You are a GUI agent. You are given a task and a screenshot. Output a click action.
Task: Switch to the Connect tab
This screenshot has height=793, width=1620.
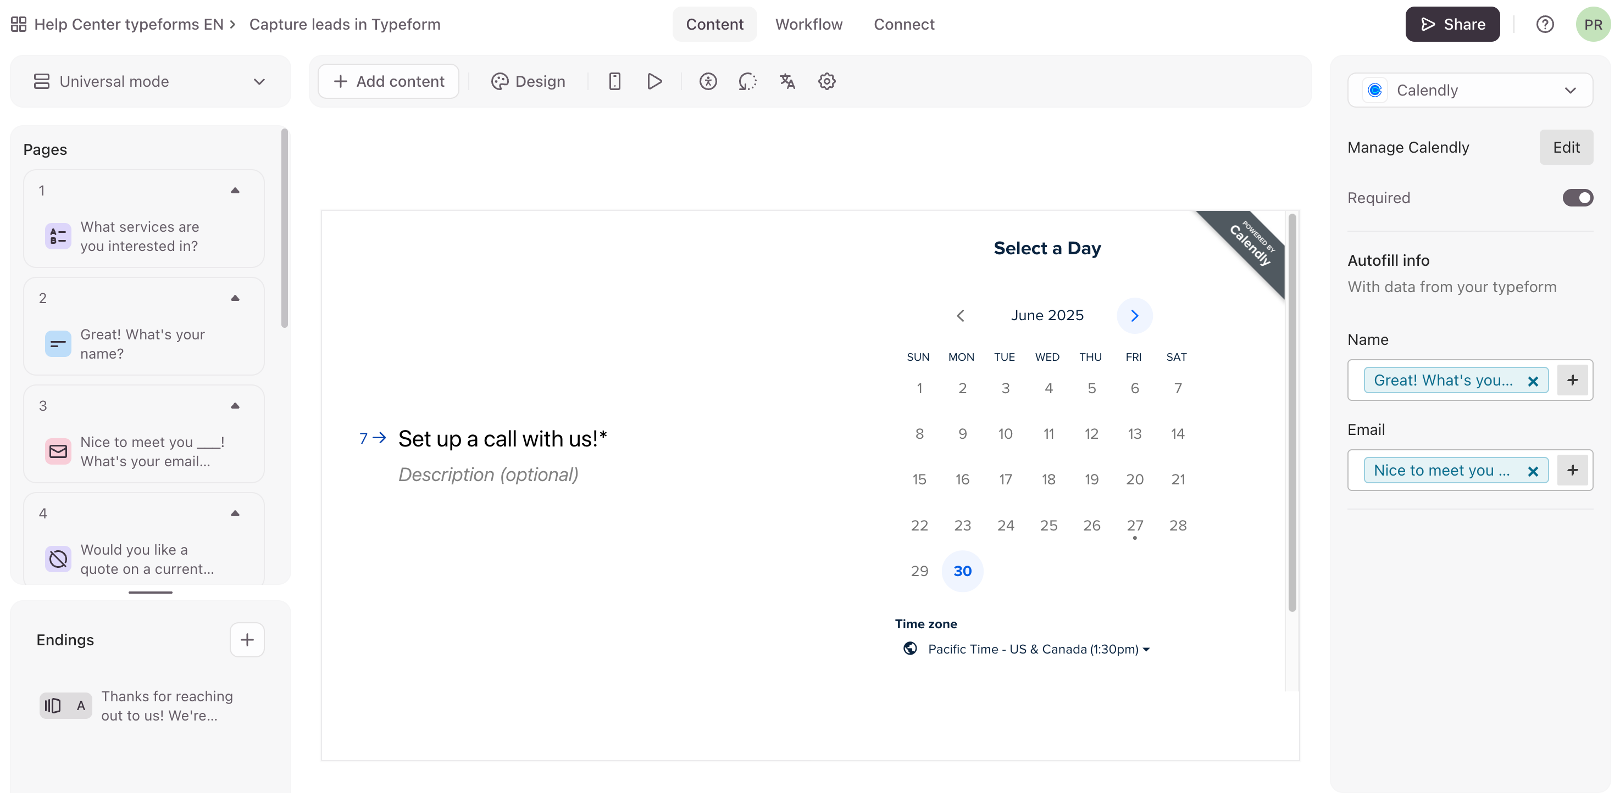pyautogui.click(x=904, y=24)
